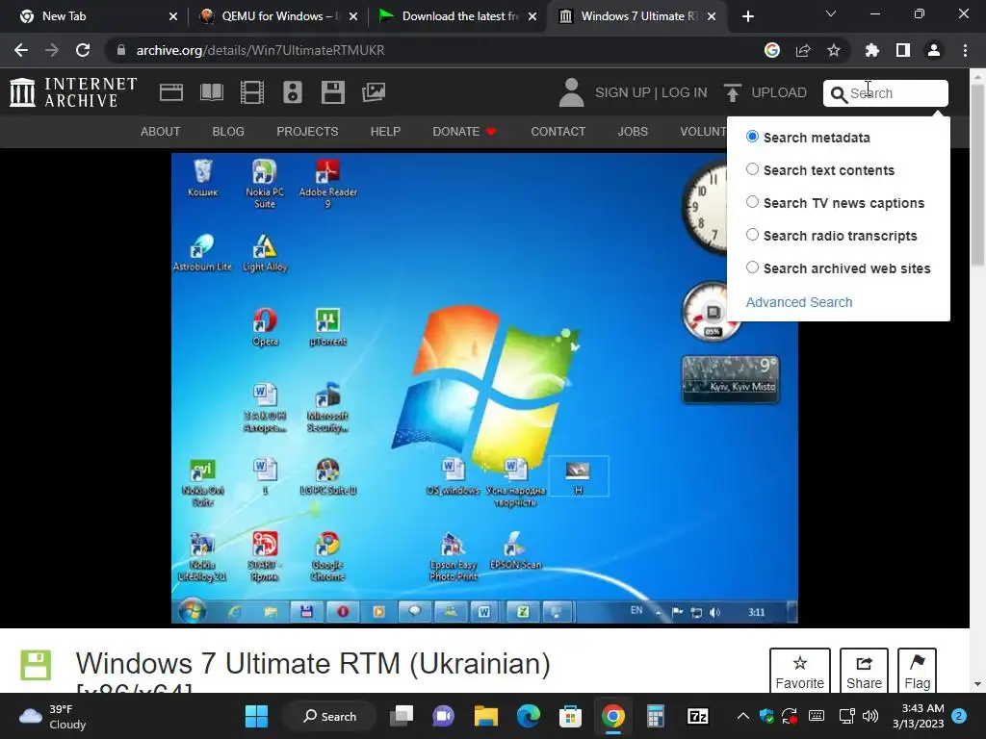Open the Software floppy disk icon
The width and height of the screenshot is (986, 739).
332,92
